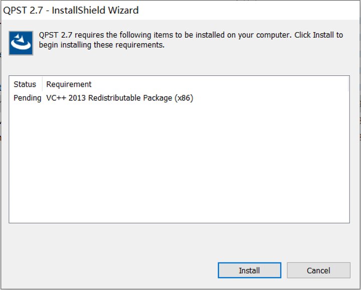Click the "begin installing these requirements" text line
Image resolution: width=361 pixels, height=290 pixels.
(102, 45)
